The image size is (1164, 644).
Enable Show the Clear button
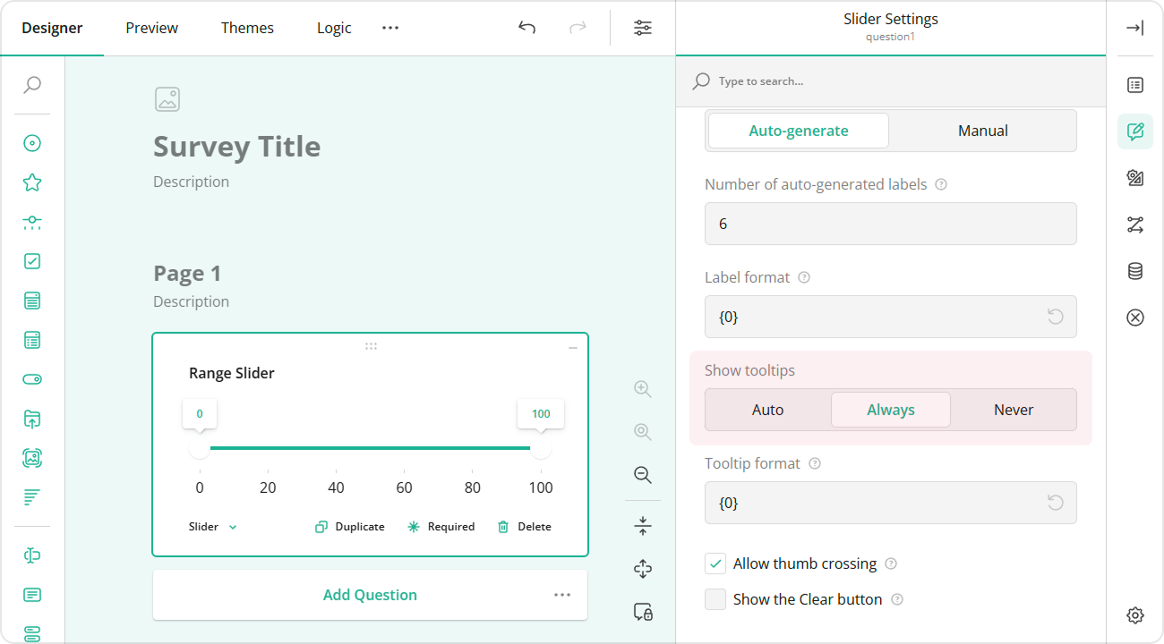pos(715,599)
